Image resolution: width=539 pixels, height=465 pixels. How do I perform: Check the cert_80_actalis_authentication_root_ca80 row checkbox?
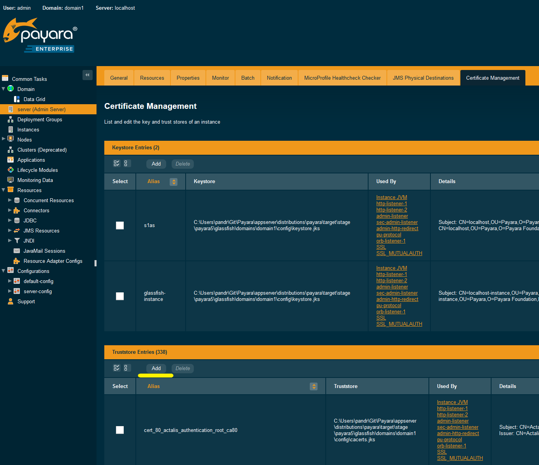point(119,430)
